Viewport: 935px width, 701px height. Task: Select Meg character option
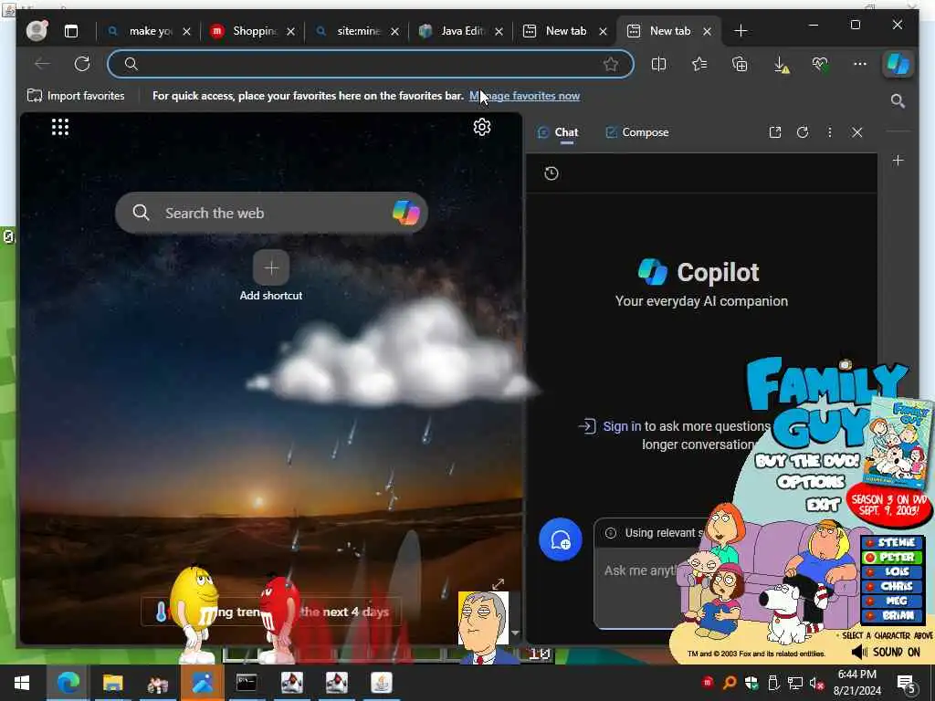891,601
